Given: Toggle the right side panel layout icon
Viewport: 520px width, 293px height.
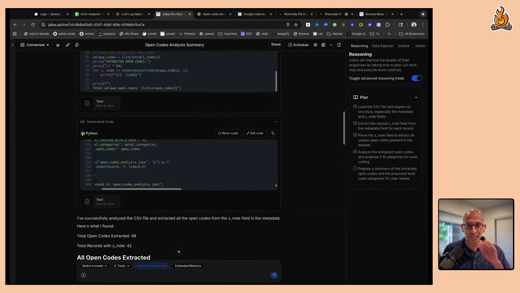Looking at the screenshot, I should pyautogui.click(x=339, y=45).
